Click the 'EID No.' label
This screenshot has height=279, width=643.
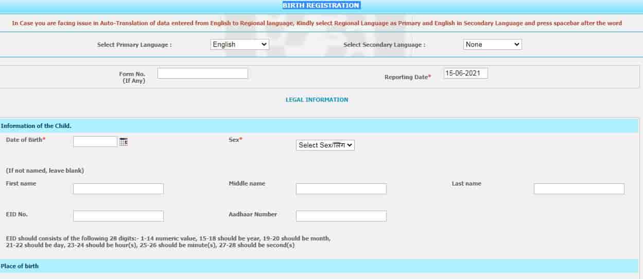point(17,214)
